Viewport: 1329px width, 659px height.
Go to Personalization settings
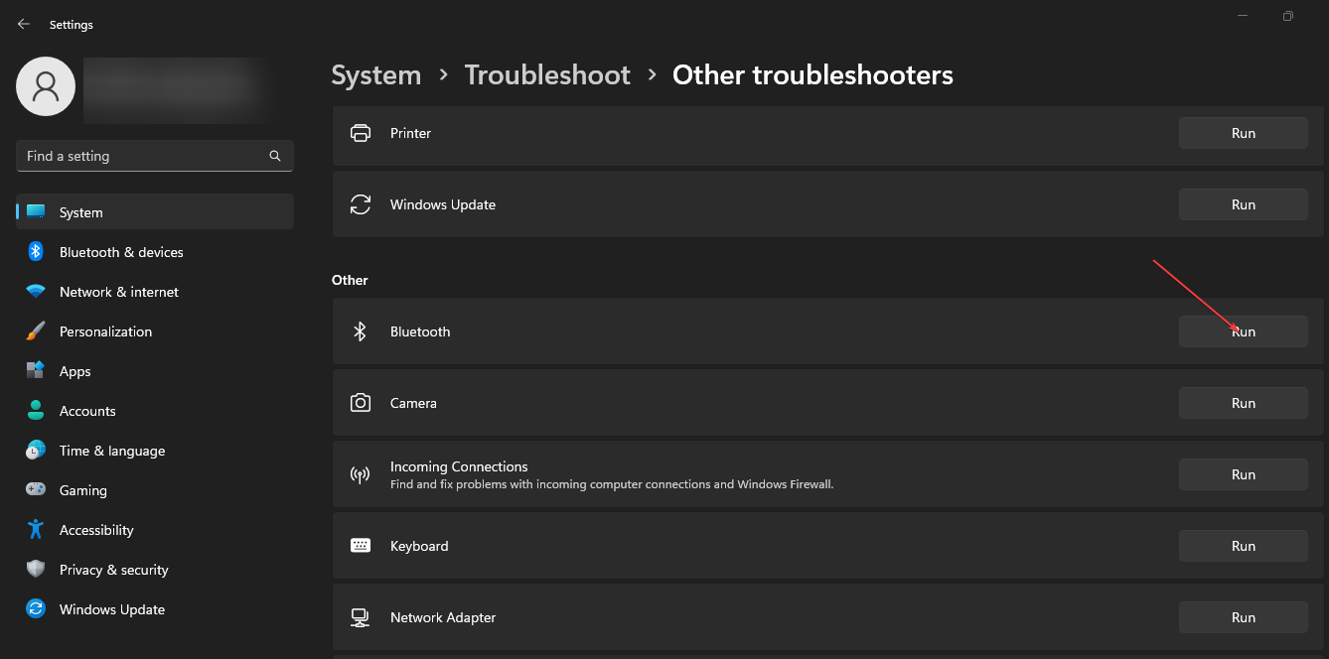pos(155,331)
